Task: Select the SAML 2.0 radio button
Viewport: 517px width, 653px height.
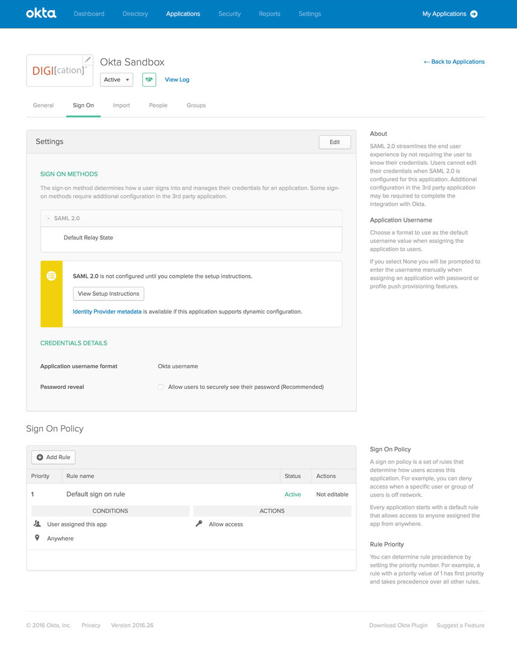Action: tap(48, 218)
